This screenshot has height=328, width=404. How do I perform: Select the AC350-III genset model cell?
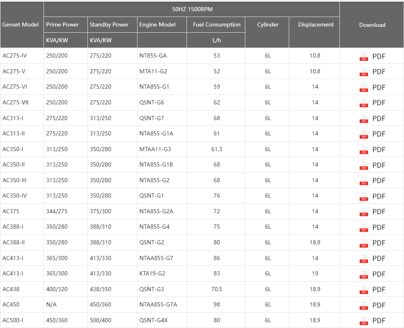pos(22,180)
